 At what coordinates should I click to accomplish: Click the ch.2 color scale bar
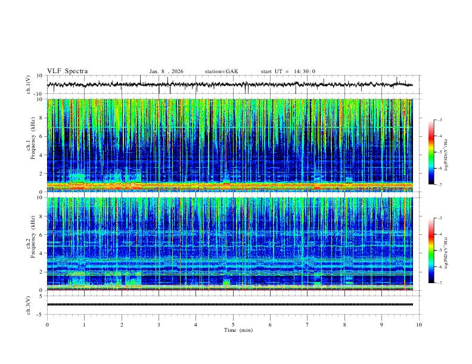(x=431, y=250)
